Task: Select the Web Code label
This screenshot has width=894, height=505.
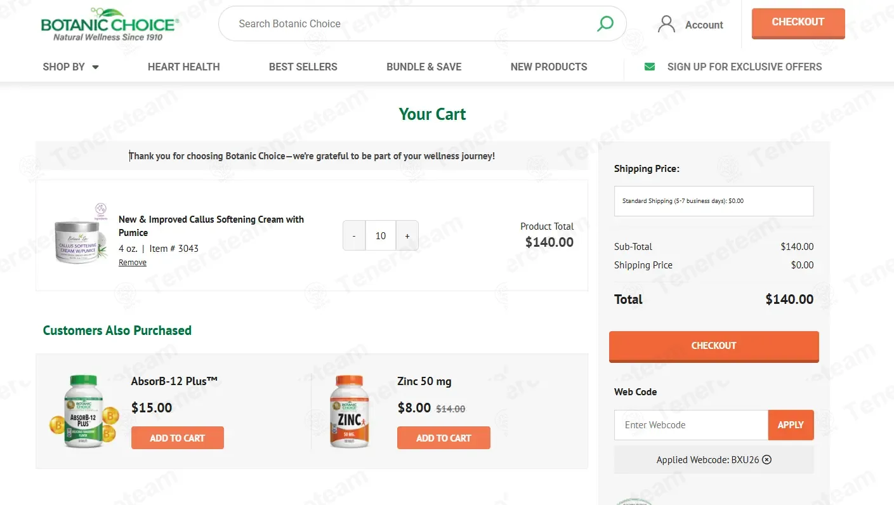Action: tap(636, 392)
